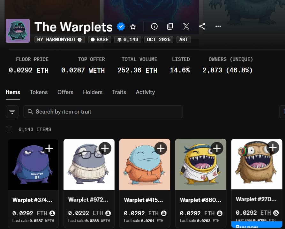Open collection info icon
The height and width of the screenshot is (229, 285).
pyautogui.click(x=154, y=26)
